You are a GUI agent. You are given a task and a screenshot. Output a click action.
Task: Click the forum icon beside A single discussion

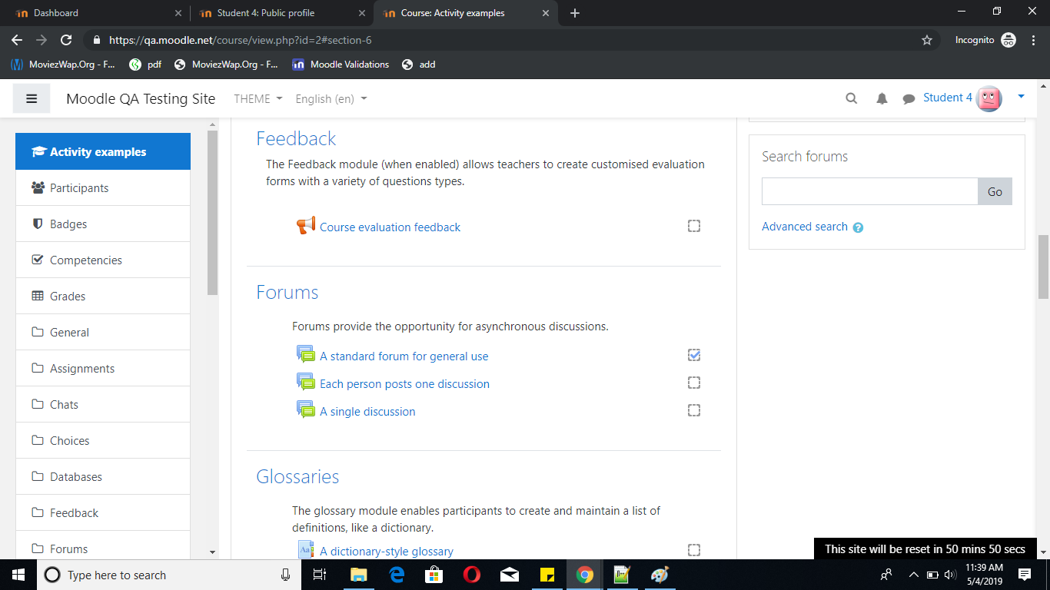306,410
